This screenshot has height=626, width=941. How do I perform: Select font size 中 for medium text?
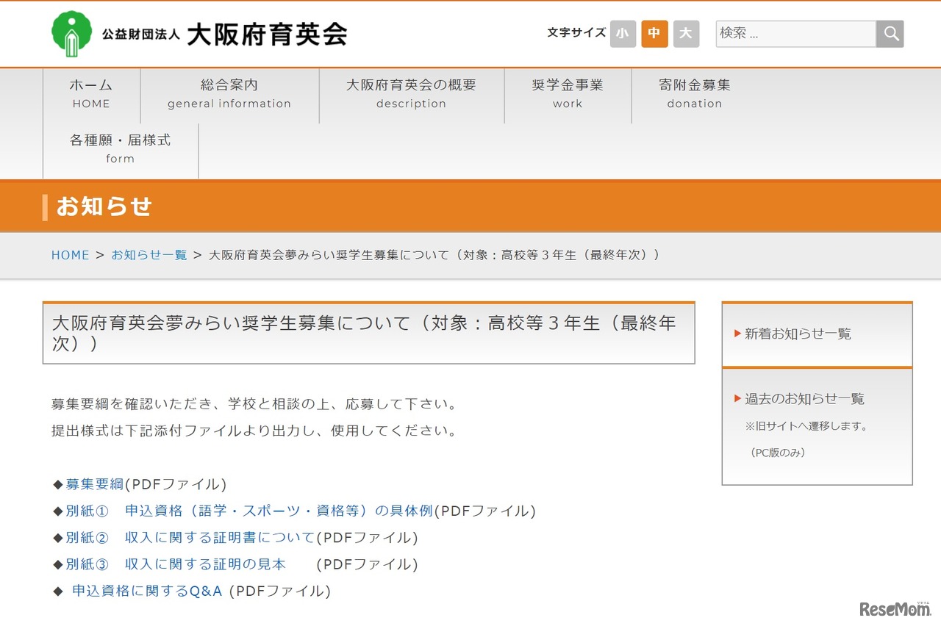tap(654, 34)
